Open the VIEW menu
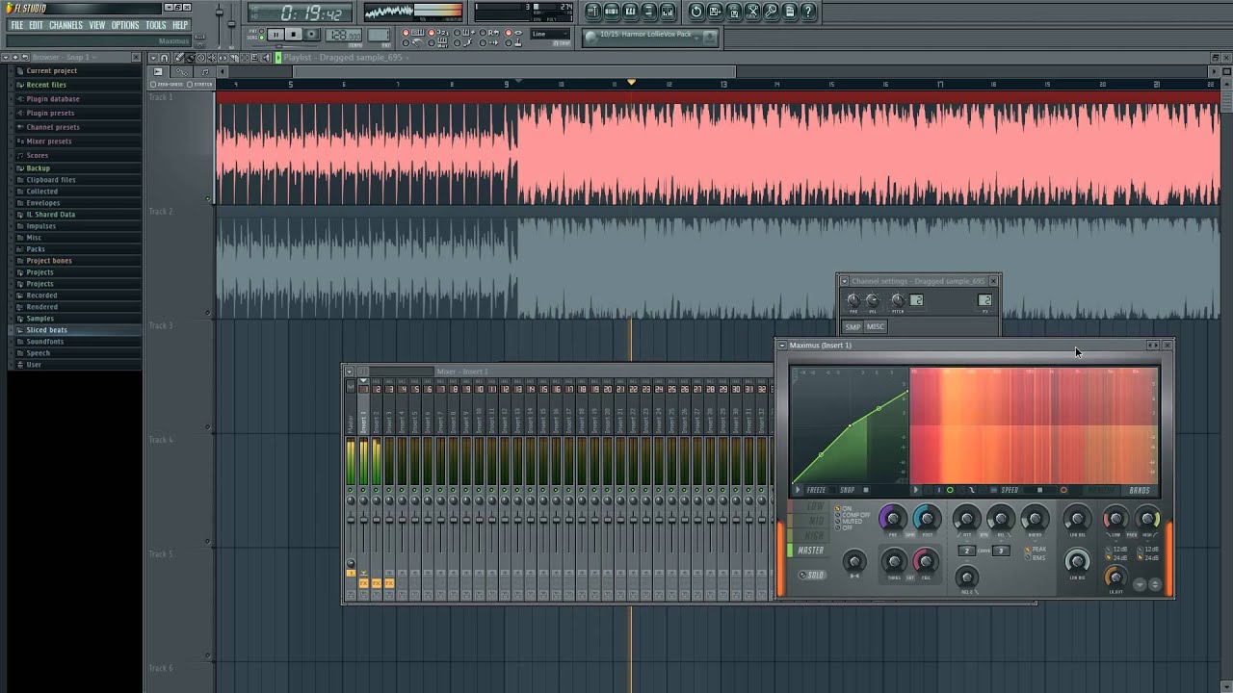The width and height of the screenshot is (1233, 693). (97, 25)
